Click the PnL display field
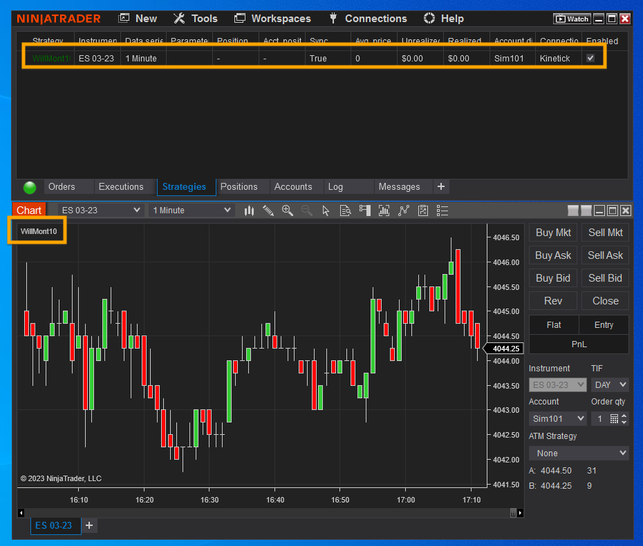The height and width of the screenshot is (546, 643). (x=579, y=344)
